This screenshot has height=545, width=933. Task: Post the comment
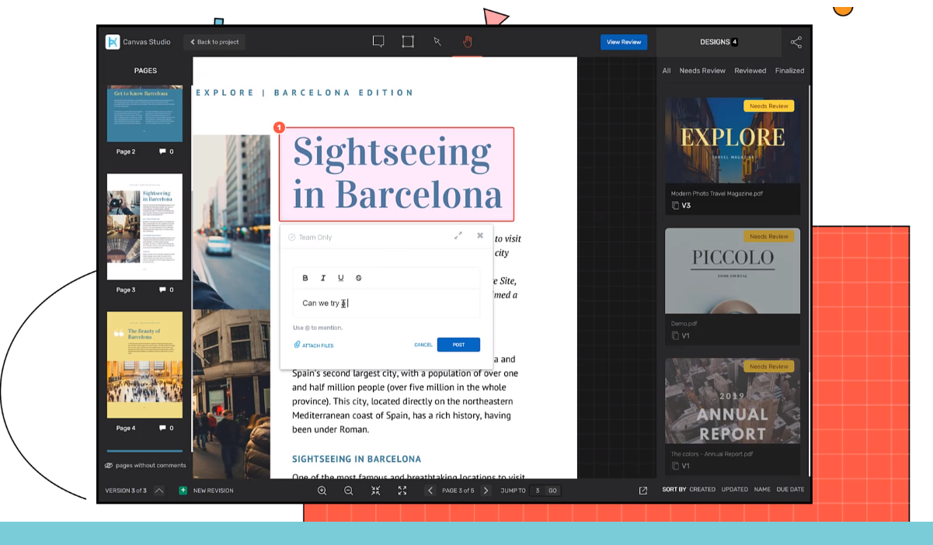(x=458, y=345)
